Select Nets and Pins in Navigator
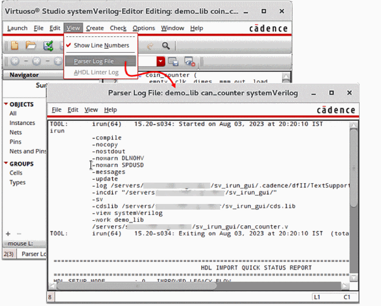The image size is (381, 306). (28, 151)
